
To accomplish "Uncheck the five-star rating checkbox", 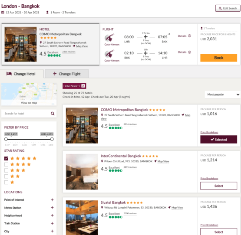I will [x=7, y=158].
